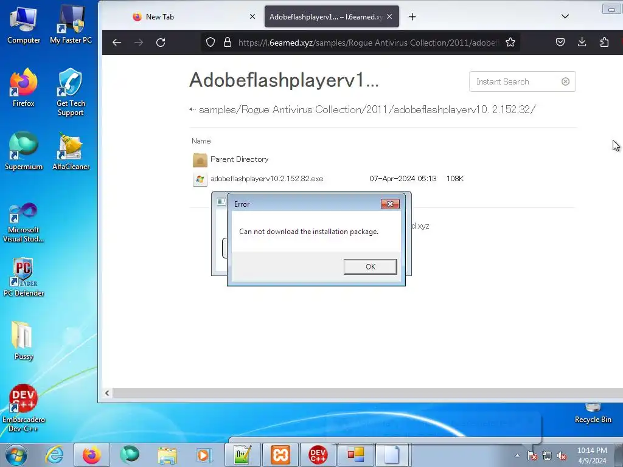Viewport: 623px width, 467px height.
Task: Reload the page with the refresh icon
Action: coord(161,43)
